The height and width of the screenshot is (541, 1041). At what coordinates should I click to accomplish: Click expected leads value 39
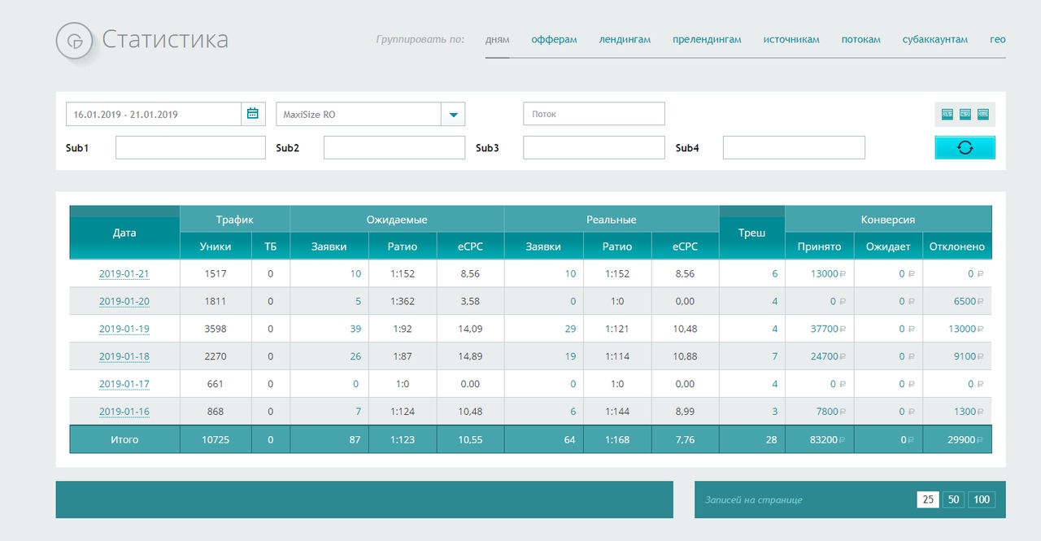[x=355, y=329]
